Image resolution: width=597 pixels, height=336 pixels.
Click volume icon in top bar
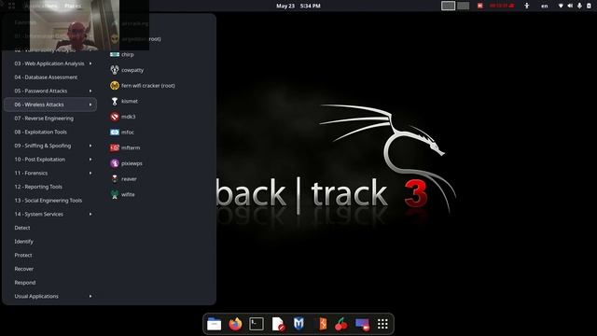[x=570, y=6]
